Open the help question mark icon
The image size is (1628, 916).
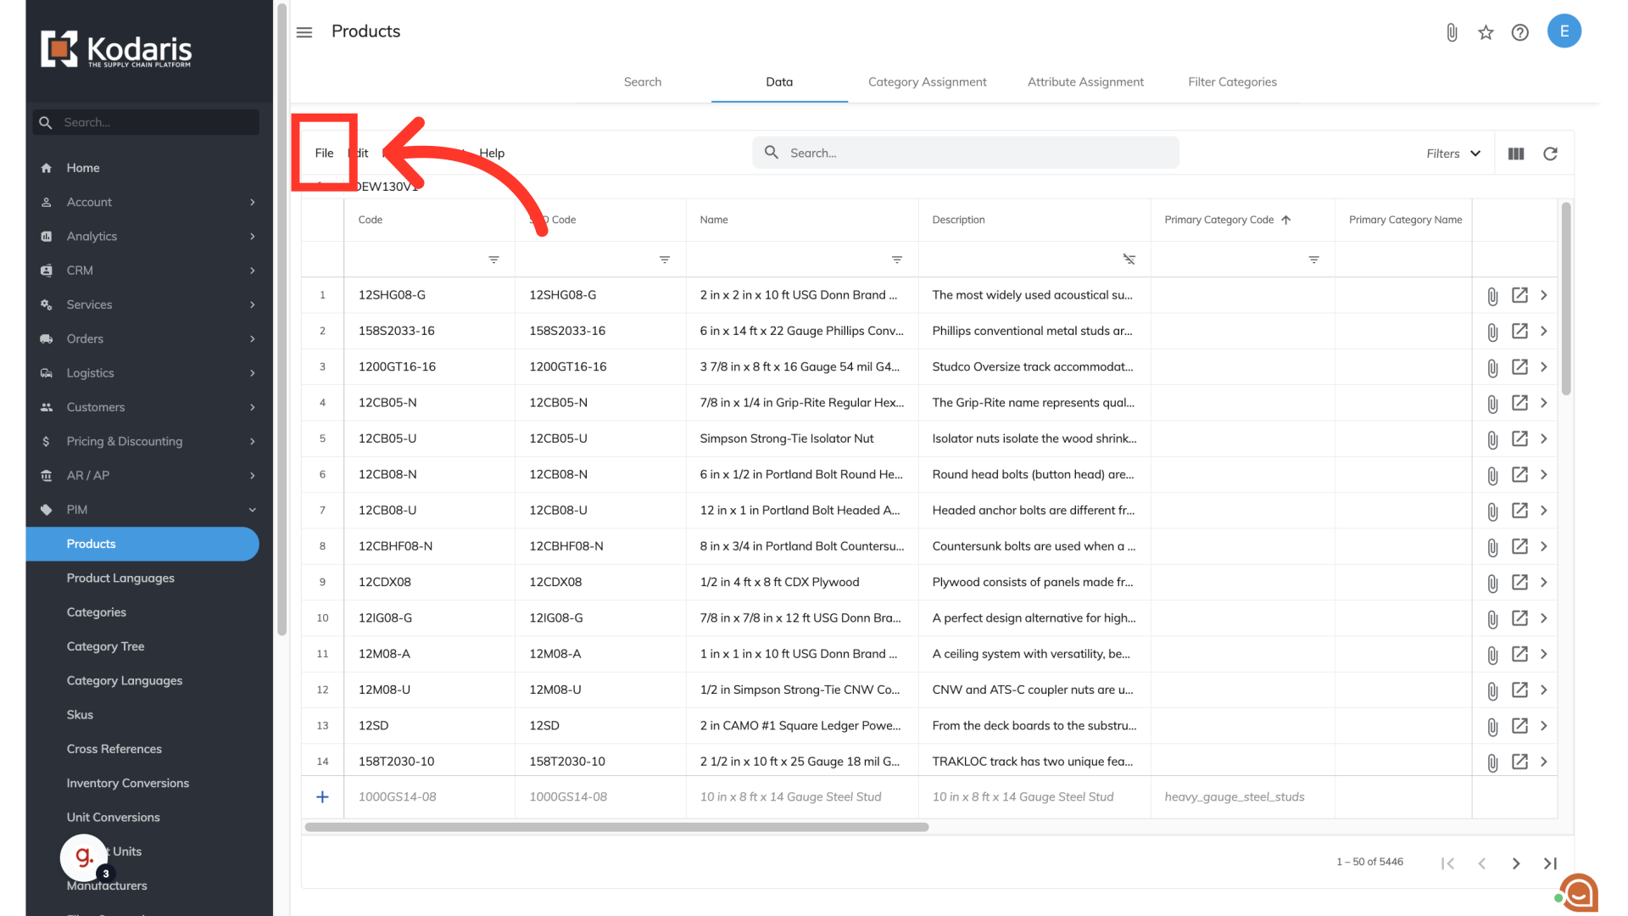(1520, 32)
